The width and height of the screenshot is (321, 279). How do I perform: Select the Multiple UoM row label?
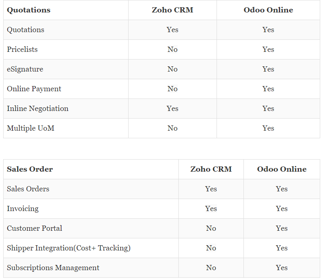click(x=31, y=128)
